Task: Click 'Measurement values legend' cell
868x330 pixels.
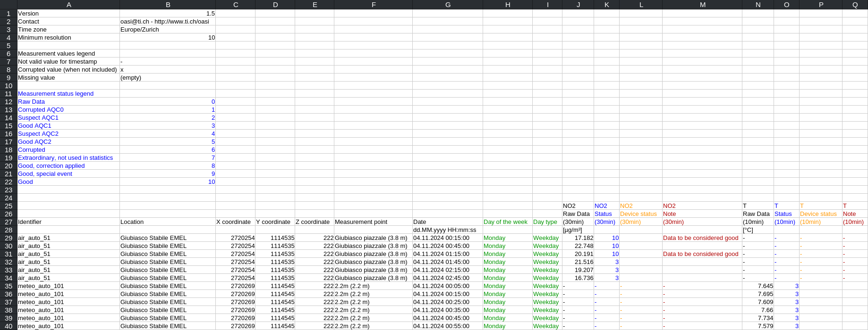Action: point(68,54)
